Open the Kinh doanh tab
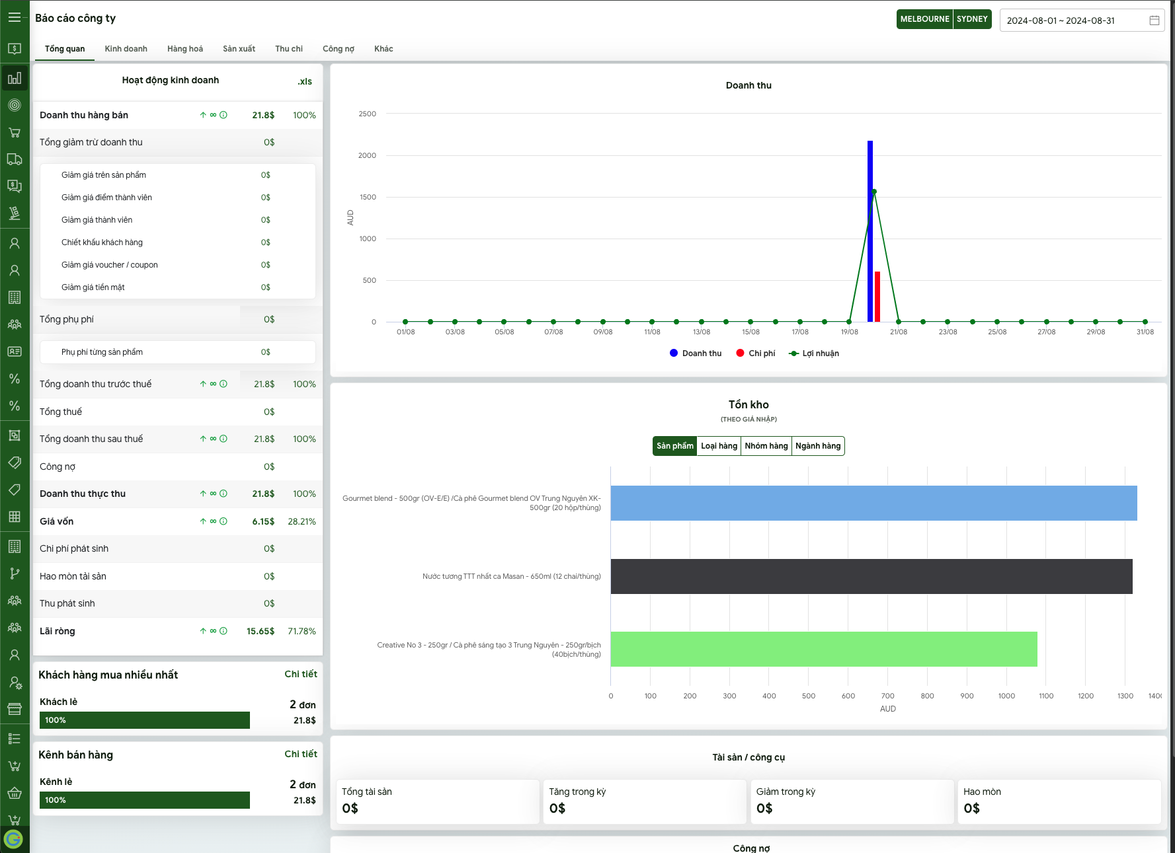Viewport: 1175px width, 853px height. [x=126, y=49]
